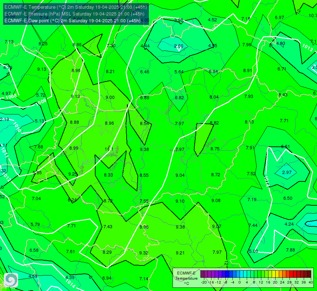Click the legend tick label 40

[x=311, y=282]
